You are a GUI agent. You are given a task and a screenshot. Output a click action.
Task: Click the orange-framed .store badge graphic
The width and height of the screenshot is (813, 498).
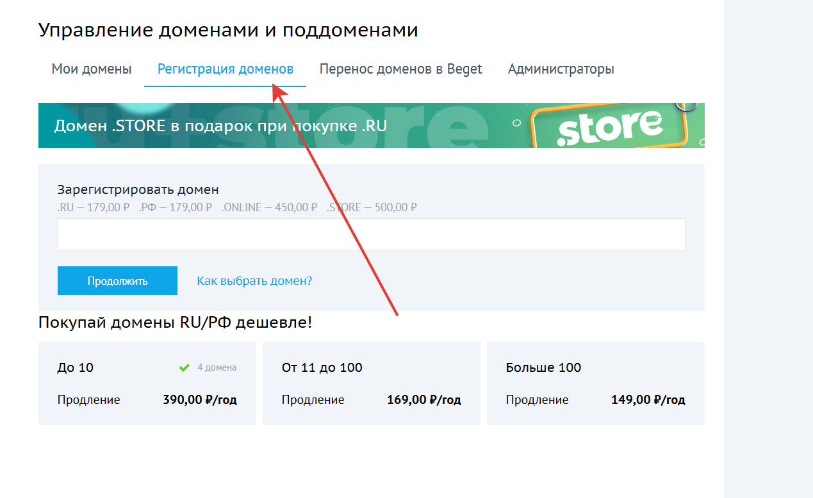click(609, 126)
